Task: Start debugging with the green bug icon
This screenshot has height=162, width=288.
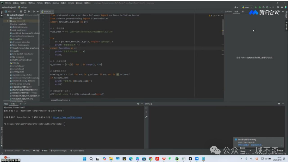Action: (260, 7)
